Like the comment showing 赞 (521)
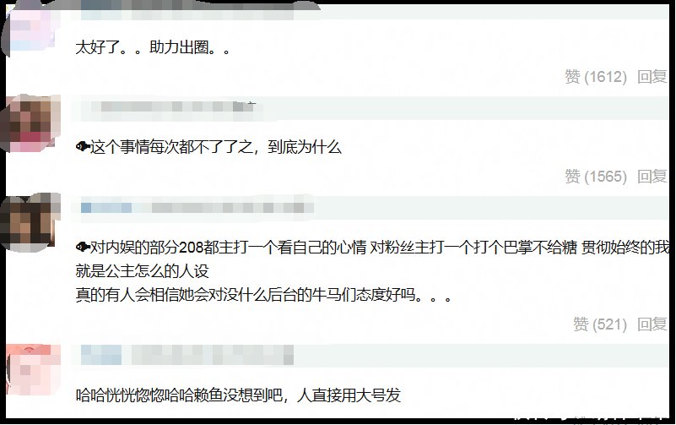The width and height of the screenshot is (676, 425). point(600,324)
